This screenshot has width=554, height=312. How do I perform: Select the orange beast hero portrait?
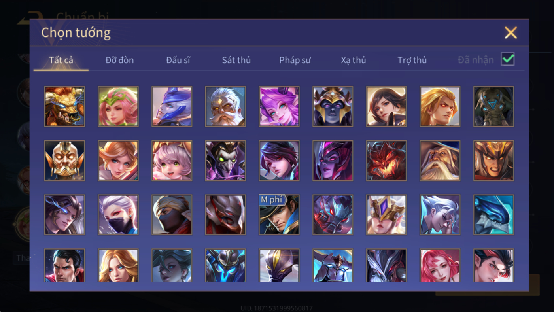pos(64,107)
